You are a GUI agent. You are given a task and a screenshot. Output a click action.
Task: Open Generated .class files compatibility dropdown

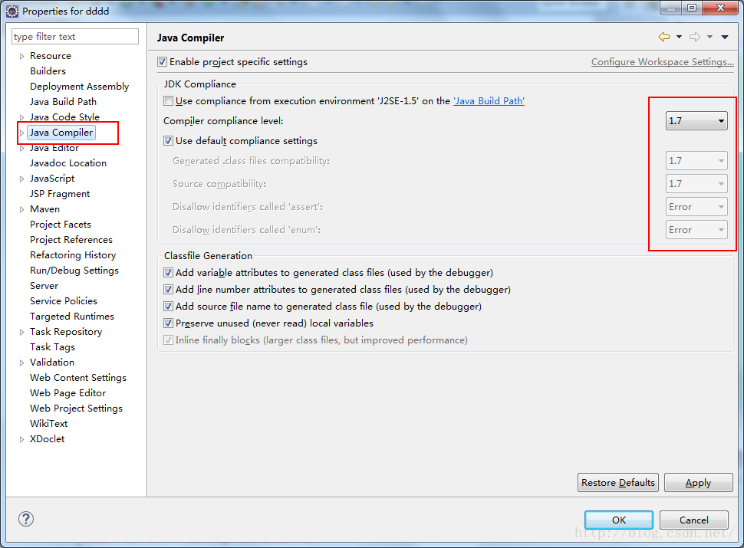pos(696,161)
